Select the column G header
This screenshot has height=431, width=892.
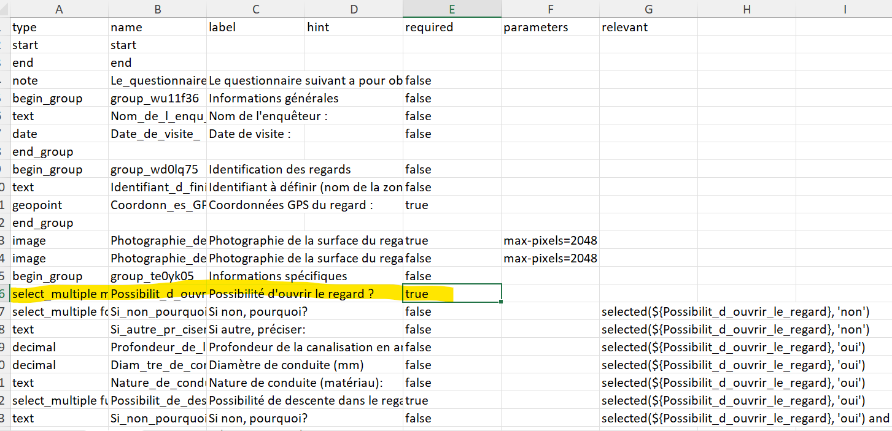(x=648, y=9)
